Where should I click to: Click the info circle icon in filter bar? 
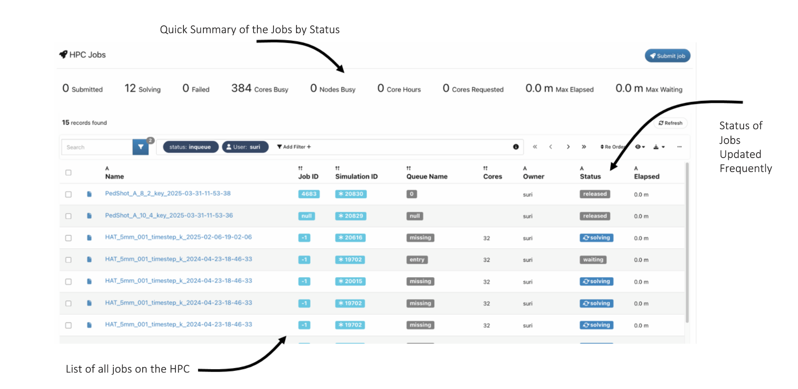(x=516, y=147)
